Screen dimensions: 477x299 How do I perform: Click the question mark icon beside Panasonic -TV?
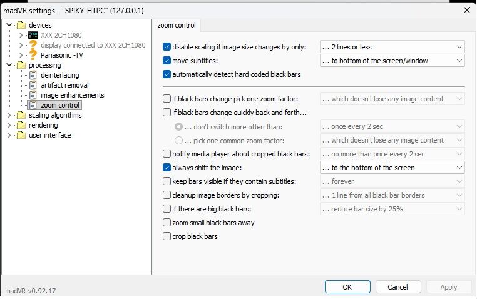[33, 55]
